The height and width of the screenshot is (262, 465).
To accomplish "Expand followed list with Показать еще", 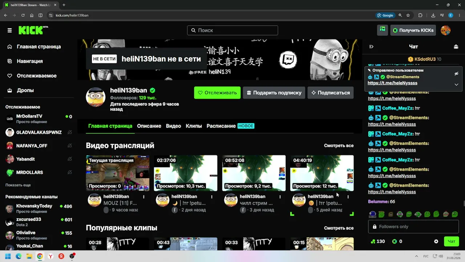I will point(18,185).
